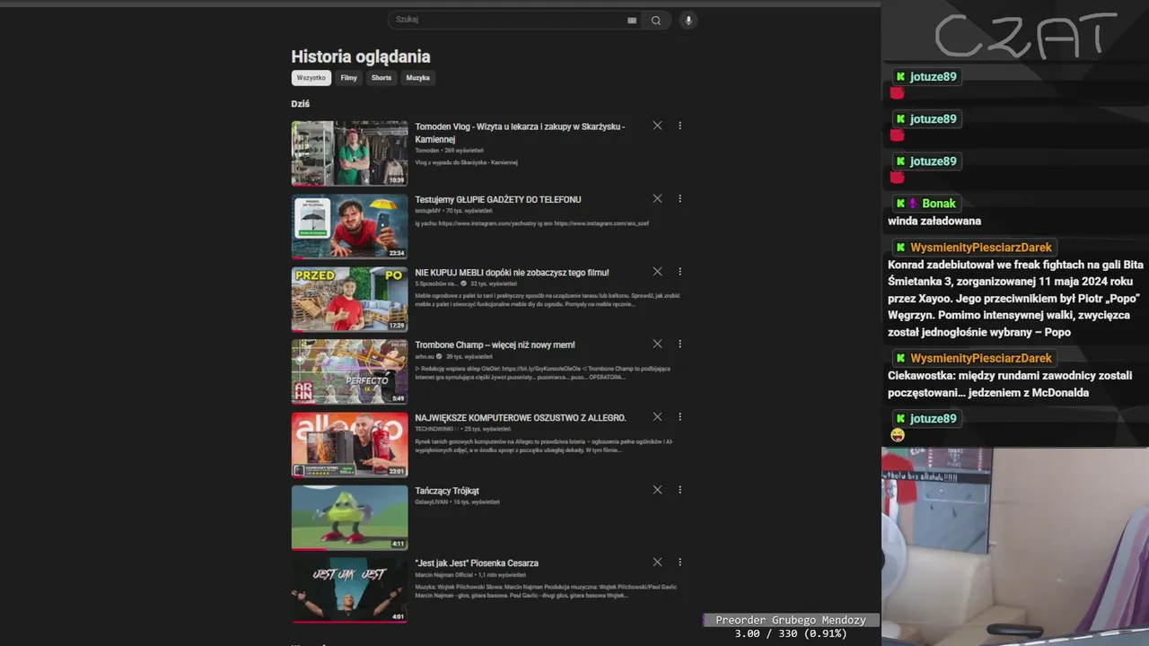This screenshot has width=1149, height=646.
Task: Click WysmienityPiesciarzDarek above Konrad message
Action: tap(981, 248)
